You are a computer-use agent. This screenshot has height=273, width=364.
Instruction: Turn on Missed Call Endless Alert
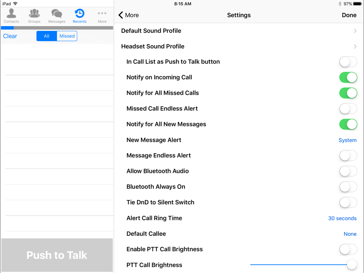(x=348, y=108)
